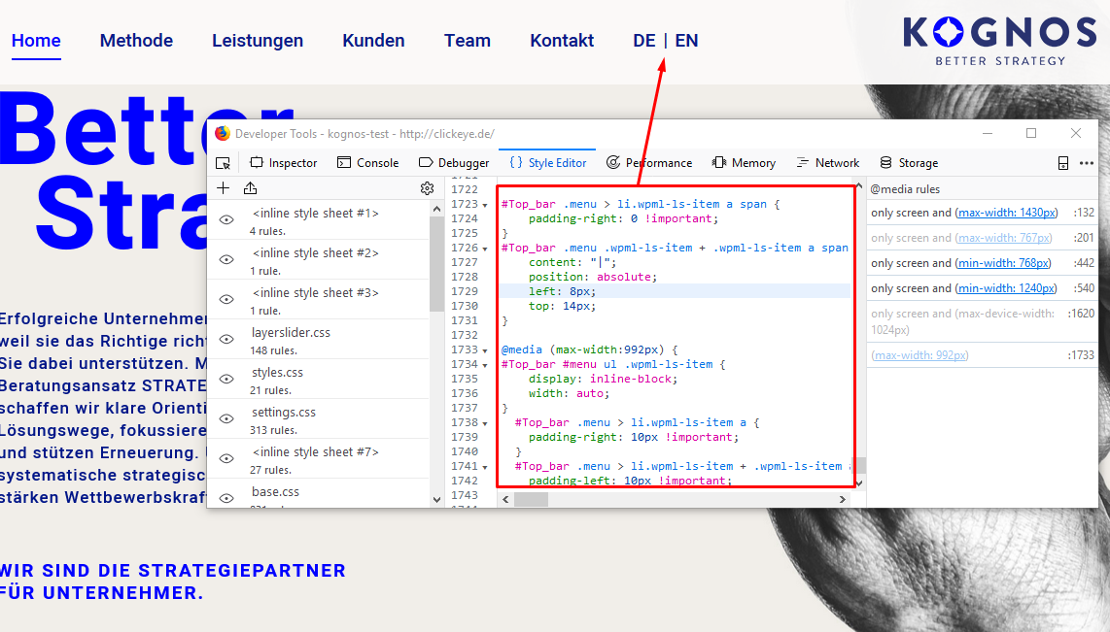Click the horizontal scrollbar in the code editor
The width and height of the screenshot is (1110, 632).
tap(531, 499)
